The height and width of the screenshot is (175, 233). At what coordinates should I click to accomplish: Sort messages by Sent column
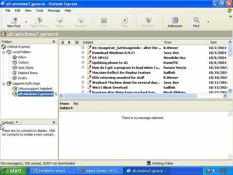click(217, 42)
